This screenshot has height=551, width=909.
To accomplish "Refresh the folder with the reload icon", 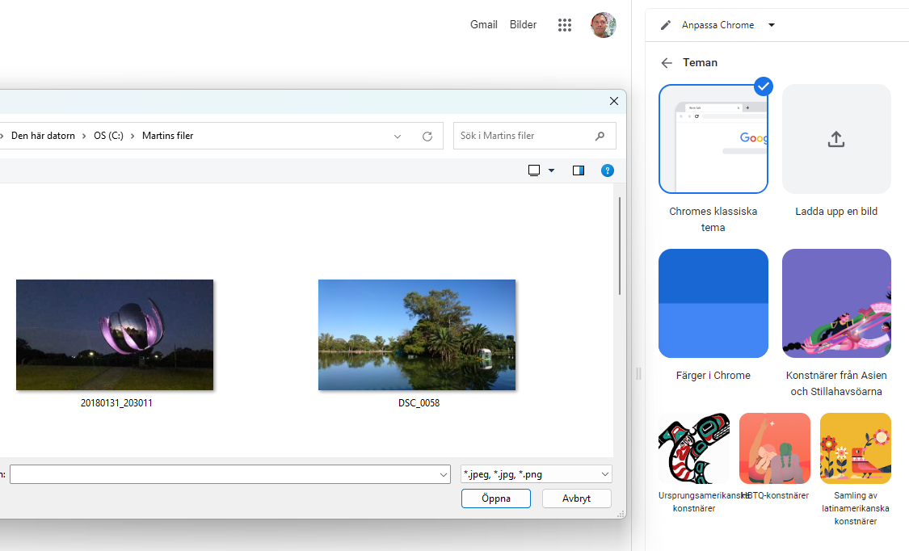I will pos(427,136).
